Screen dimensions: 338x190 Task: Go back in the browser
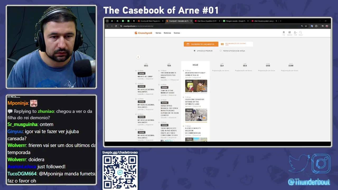(107, 26)
